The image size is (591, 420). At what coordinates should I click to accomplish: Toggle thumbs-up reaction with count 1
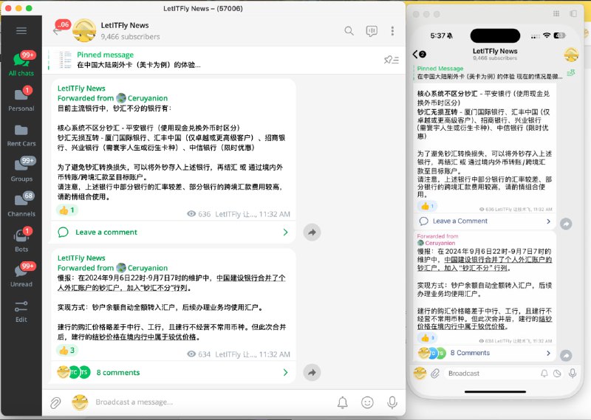pyautogui.click(x=67, y=210)
